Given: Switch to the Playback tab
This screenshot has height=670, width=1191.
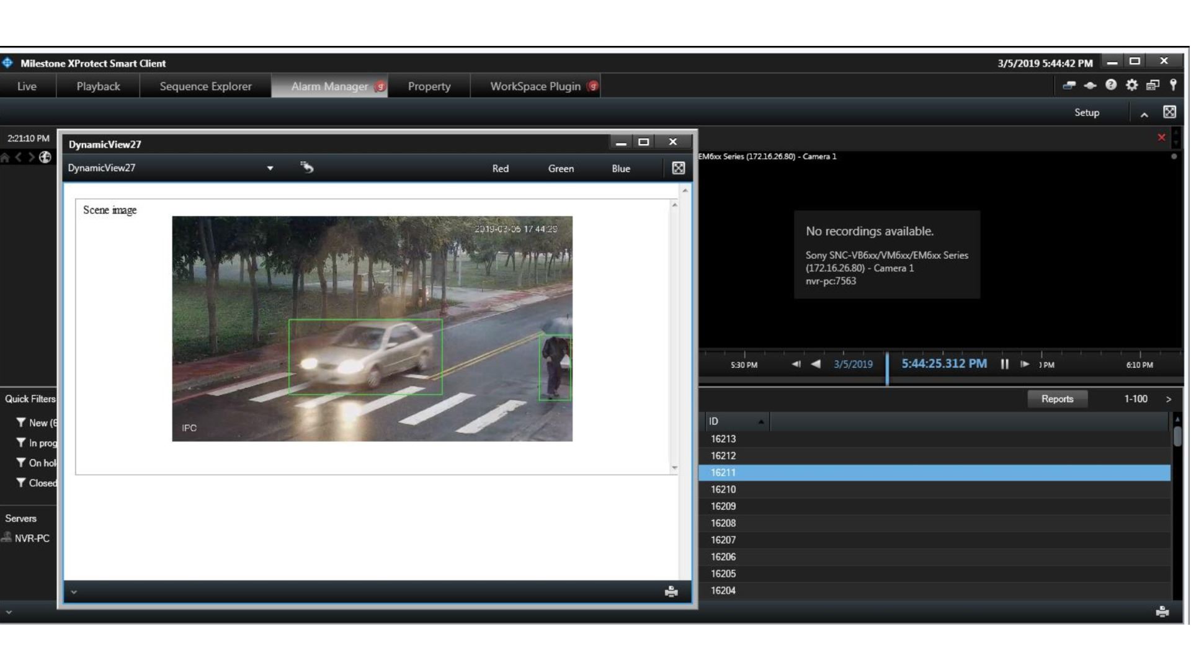Looking at the screenshot, I should [98, 86].
